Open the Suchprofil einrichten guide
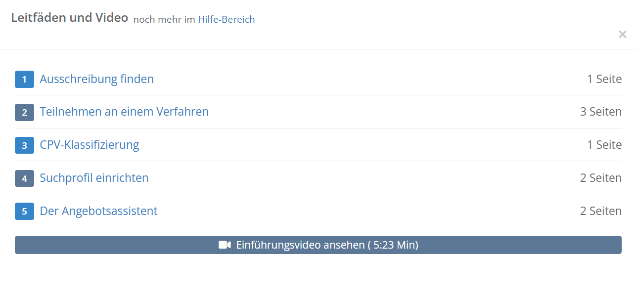The image size is (638, 301). pyautogui.click(x=94, y=178)
